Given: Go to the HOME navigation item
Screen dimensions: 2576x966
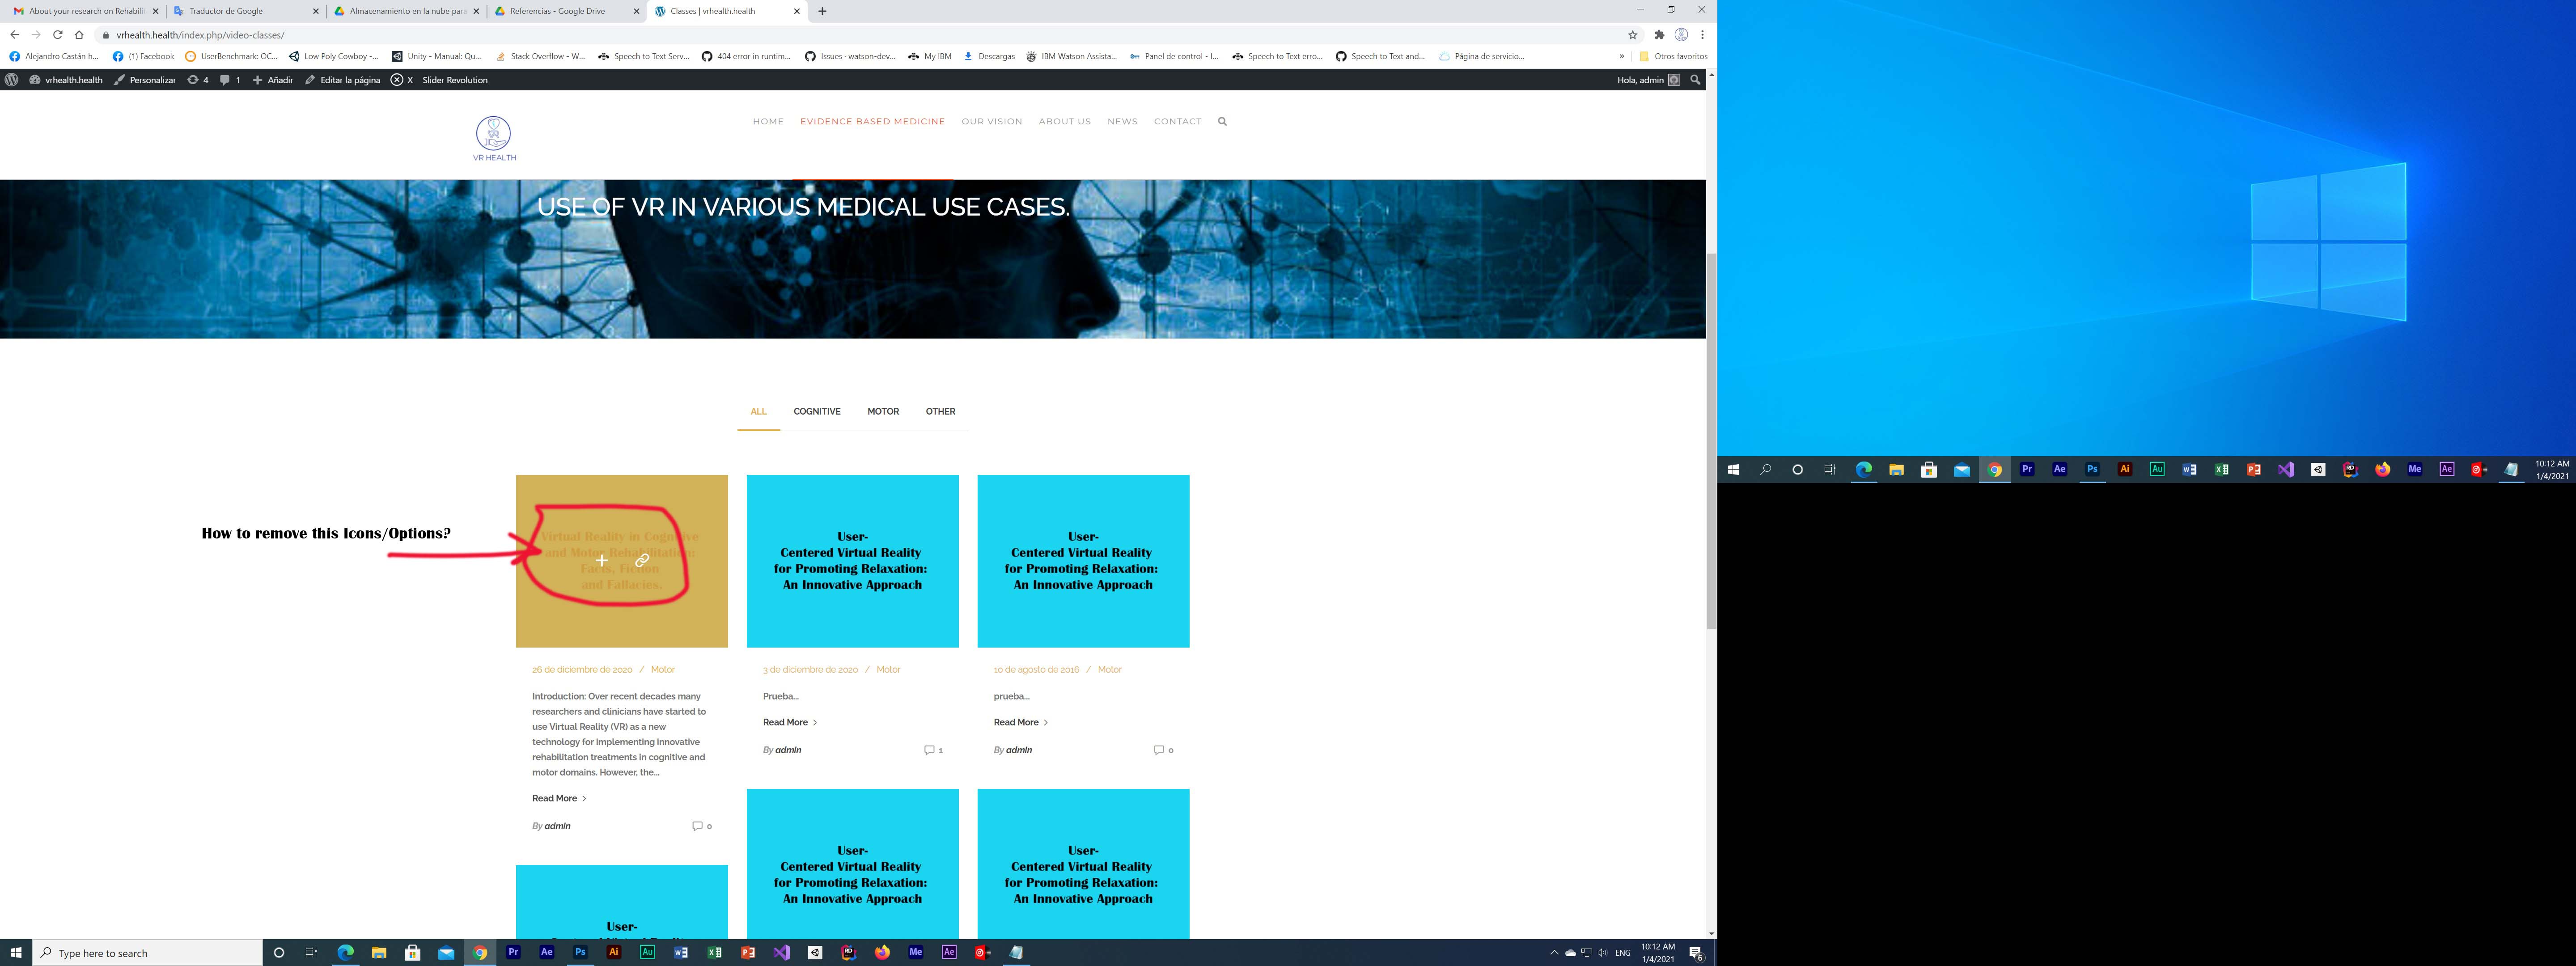Looking at the screenshot, I should (768, 121).
